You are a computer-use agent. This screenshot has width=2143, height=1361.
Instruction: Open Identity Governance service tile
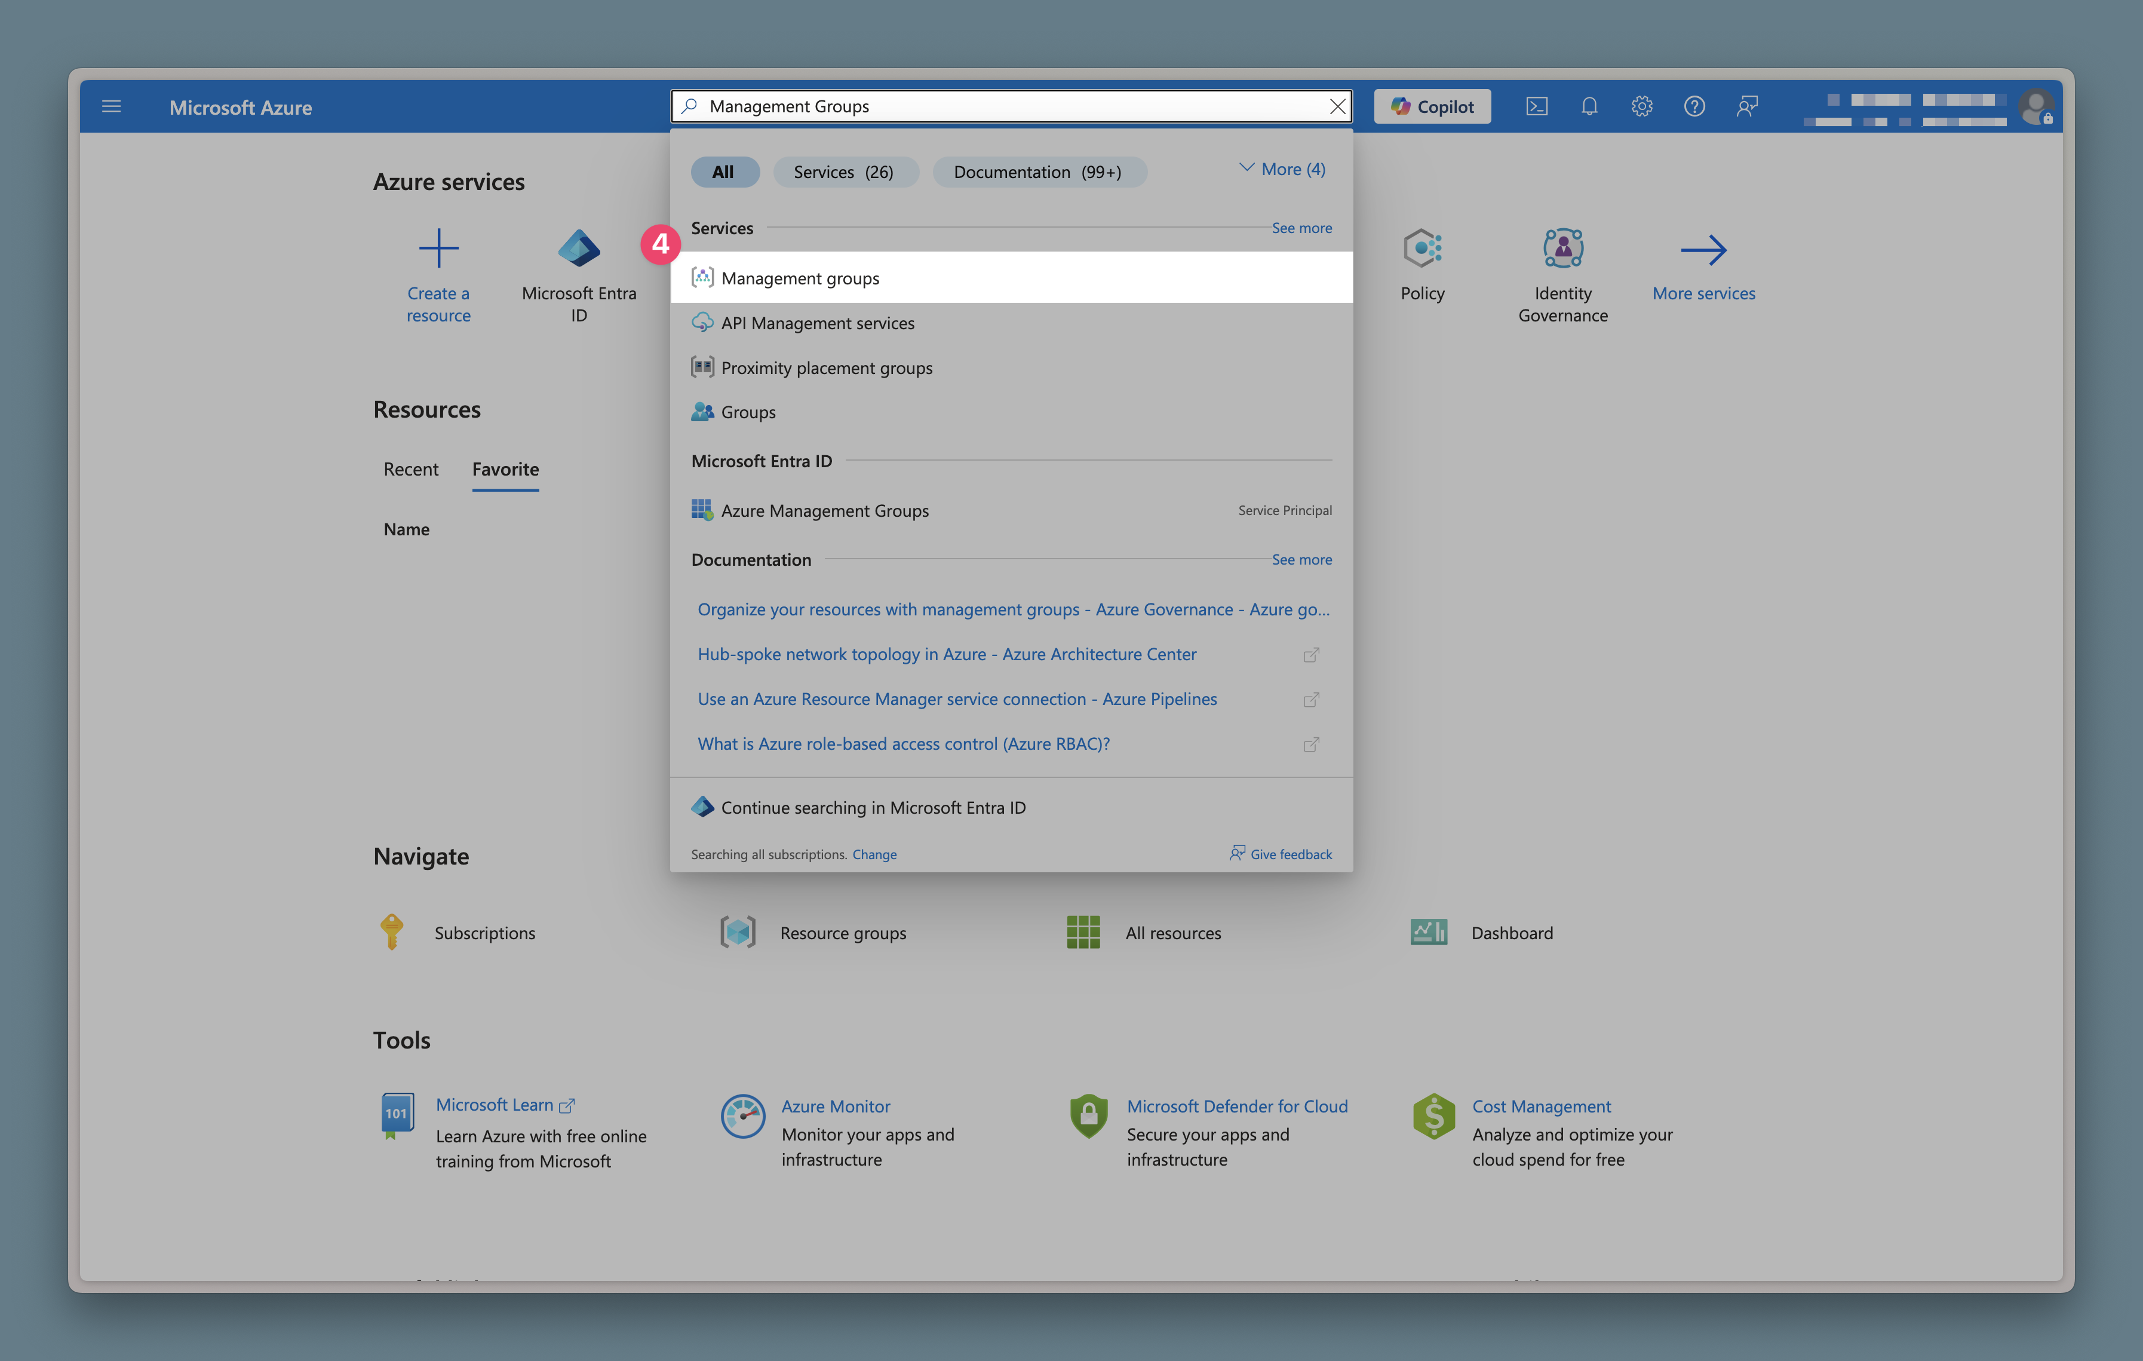[x=1562, y=275]
